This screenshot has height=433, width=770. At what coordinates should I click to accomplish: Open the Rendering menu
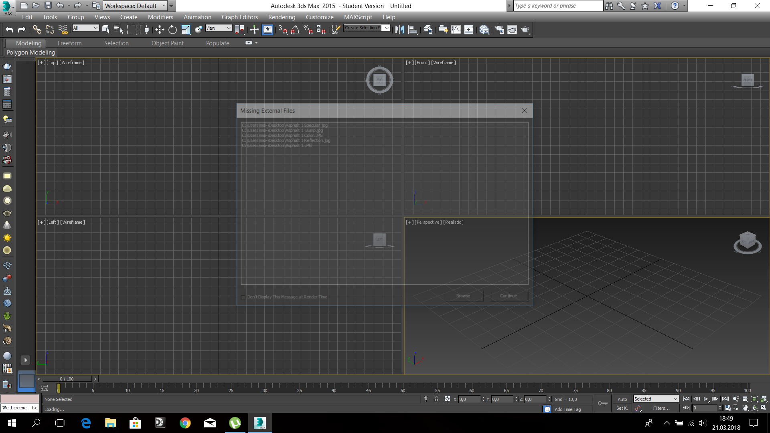click(282, 17)
